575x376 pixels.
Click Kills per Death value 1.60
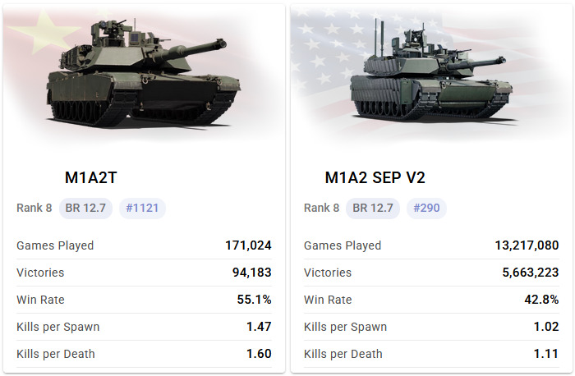click(259, 354)
